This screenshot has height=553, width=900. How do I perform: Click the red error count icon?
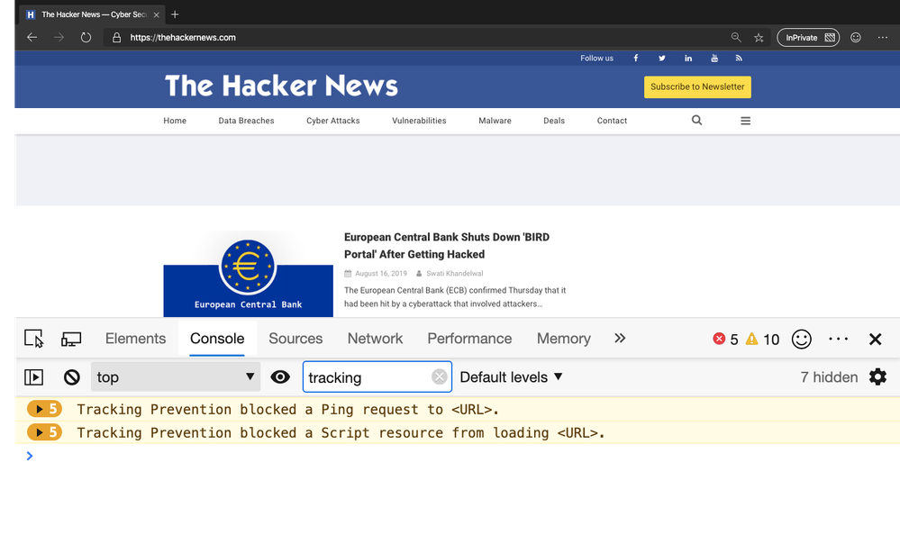coord(719,339)
